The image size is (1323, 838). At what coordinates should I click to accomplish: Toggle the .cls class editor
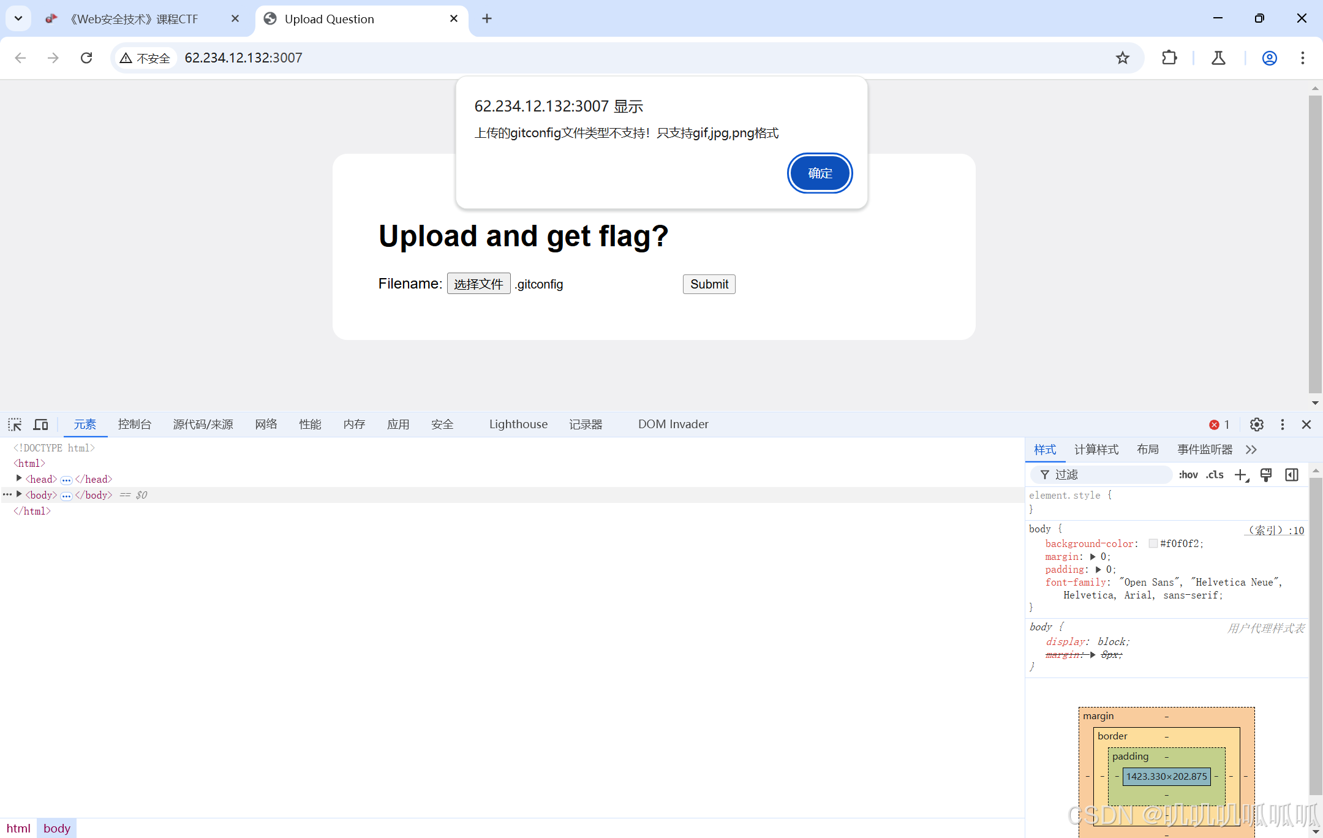(x=1215, y=475)
